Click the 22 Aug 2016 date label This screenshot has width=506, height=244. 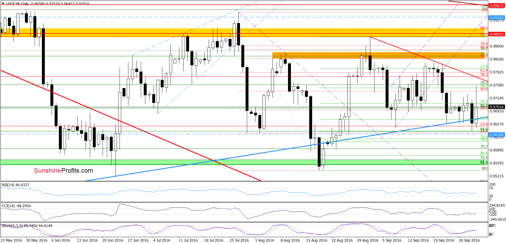[342, 240]
